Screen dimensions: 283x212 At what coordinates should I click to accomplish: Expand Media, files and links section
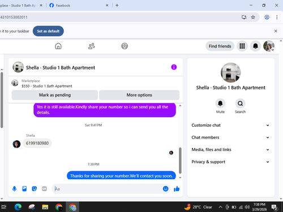coord(230,150)
